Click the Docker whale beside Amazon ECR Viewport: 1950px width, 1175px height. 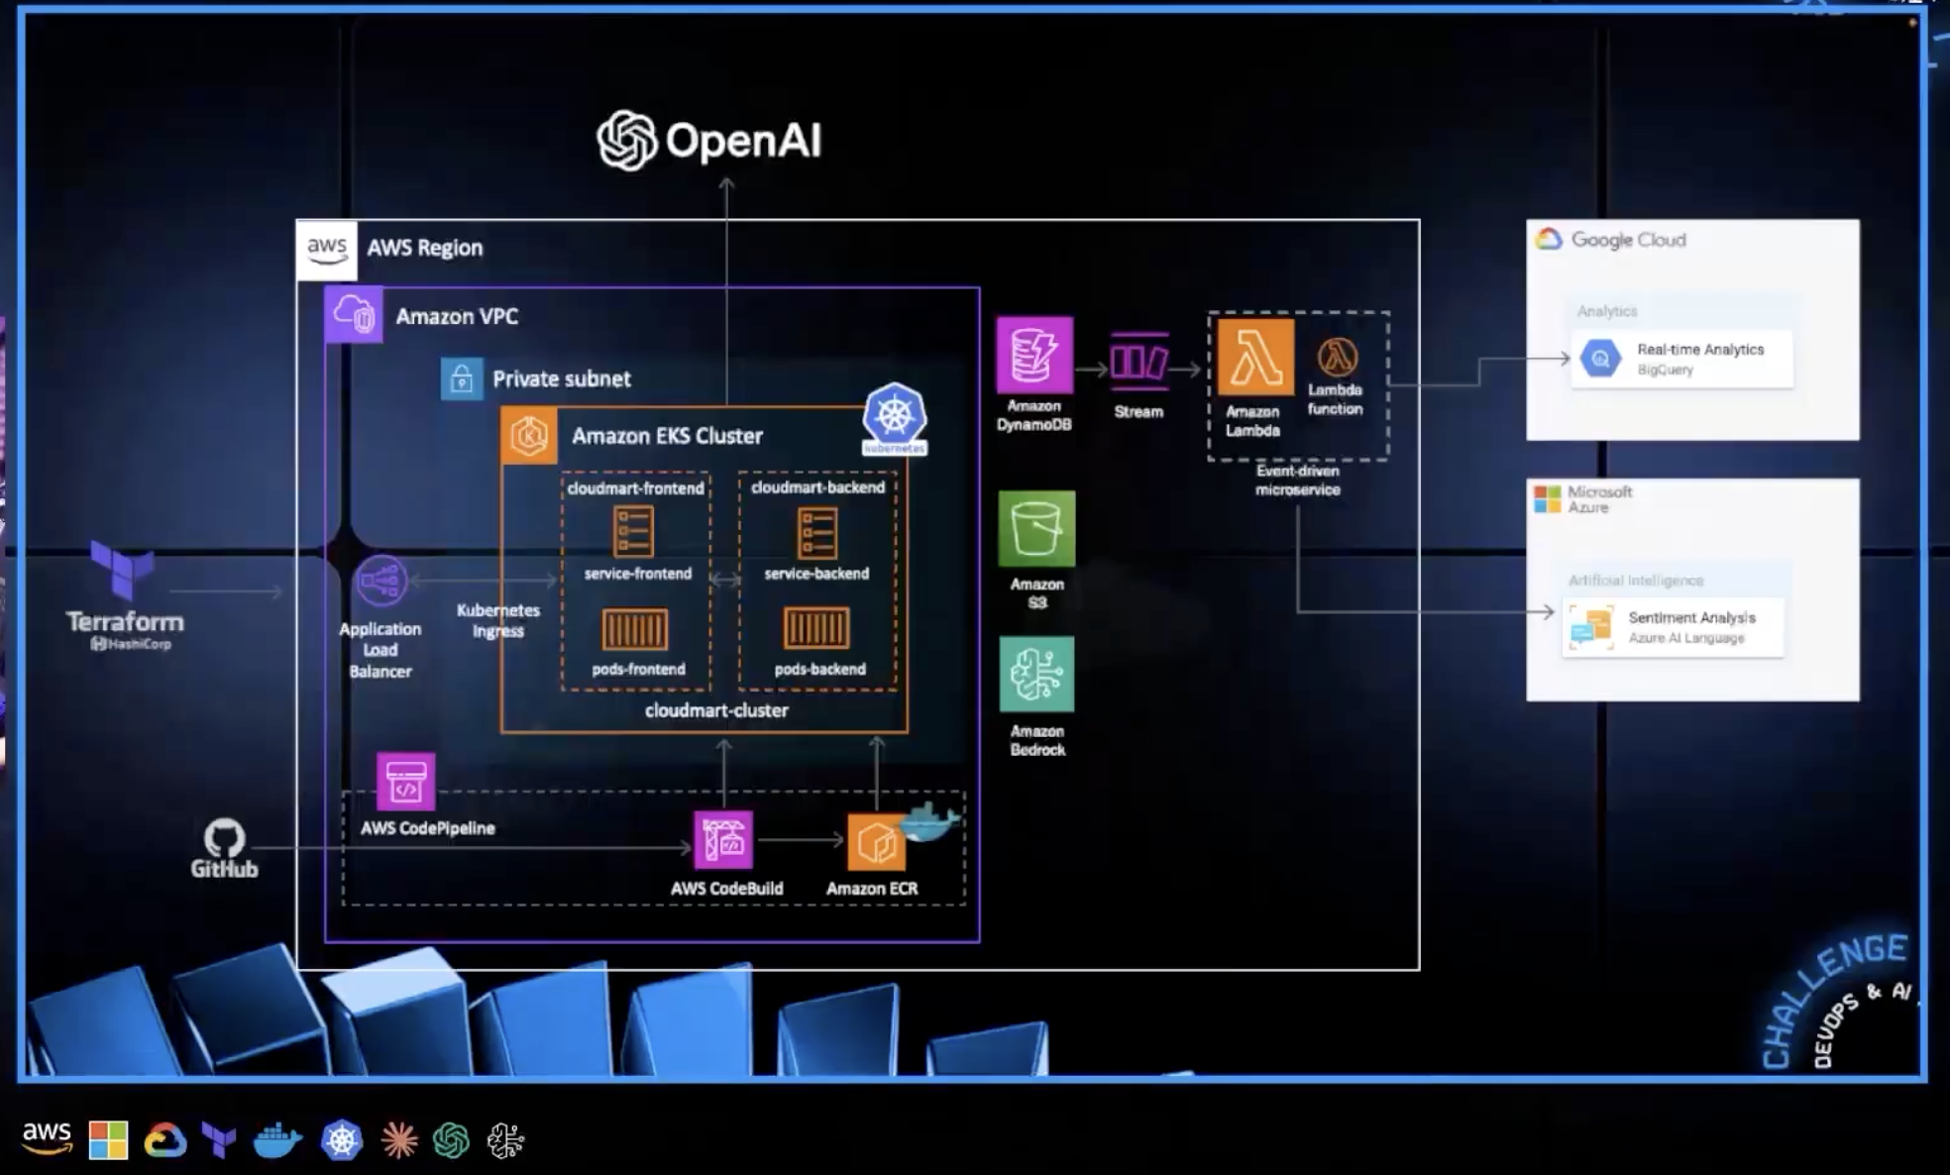929,822
